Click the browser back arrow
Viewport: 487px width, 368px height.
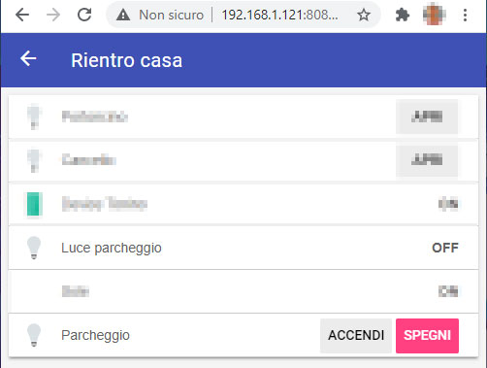[x=22, y=15]
